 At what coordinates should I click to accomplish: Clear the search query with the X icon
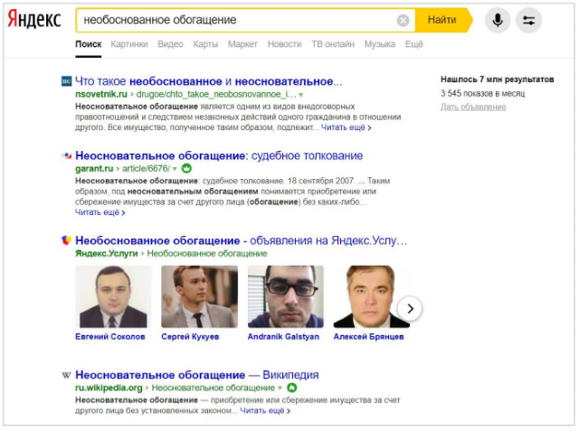pos(403,20)
